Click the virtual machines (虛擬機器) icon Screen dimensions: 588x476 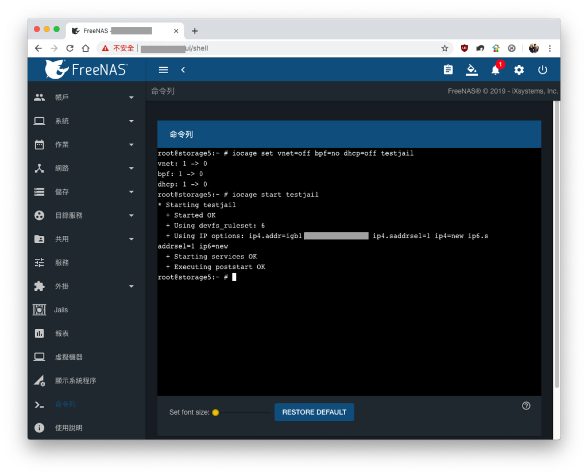point(40,357)
